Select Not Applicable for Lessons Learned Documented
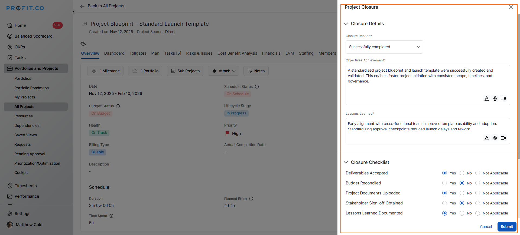The height and width of the screenshot is (235, 520). coord(478,213)
